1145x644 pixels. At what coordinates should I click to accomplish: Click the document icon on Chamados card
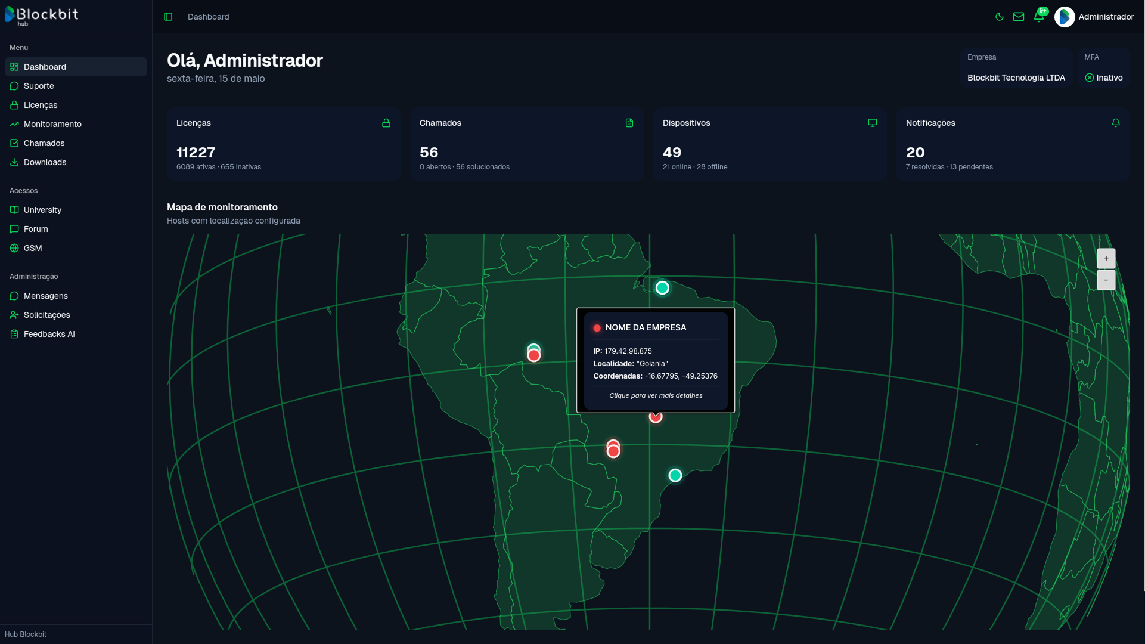tap(629, 123)
